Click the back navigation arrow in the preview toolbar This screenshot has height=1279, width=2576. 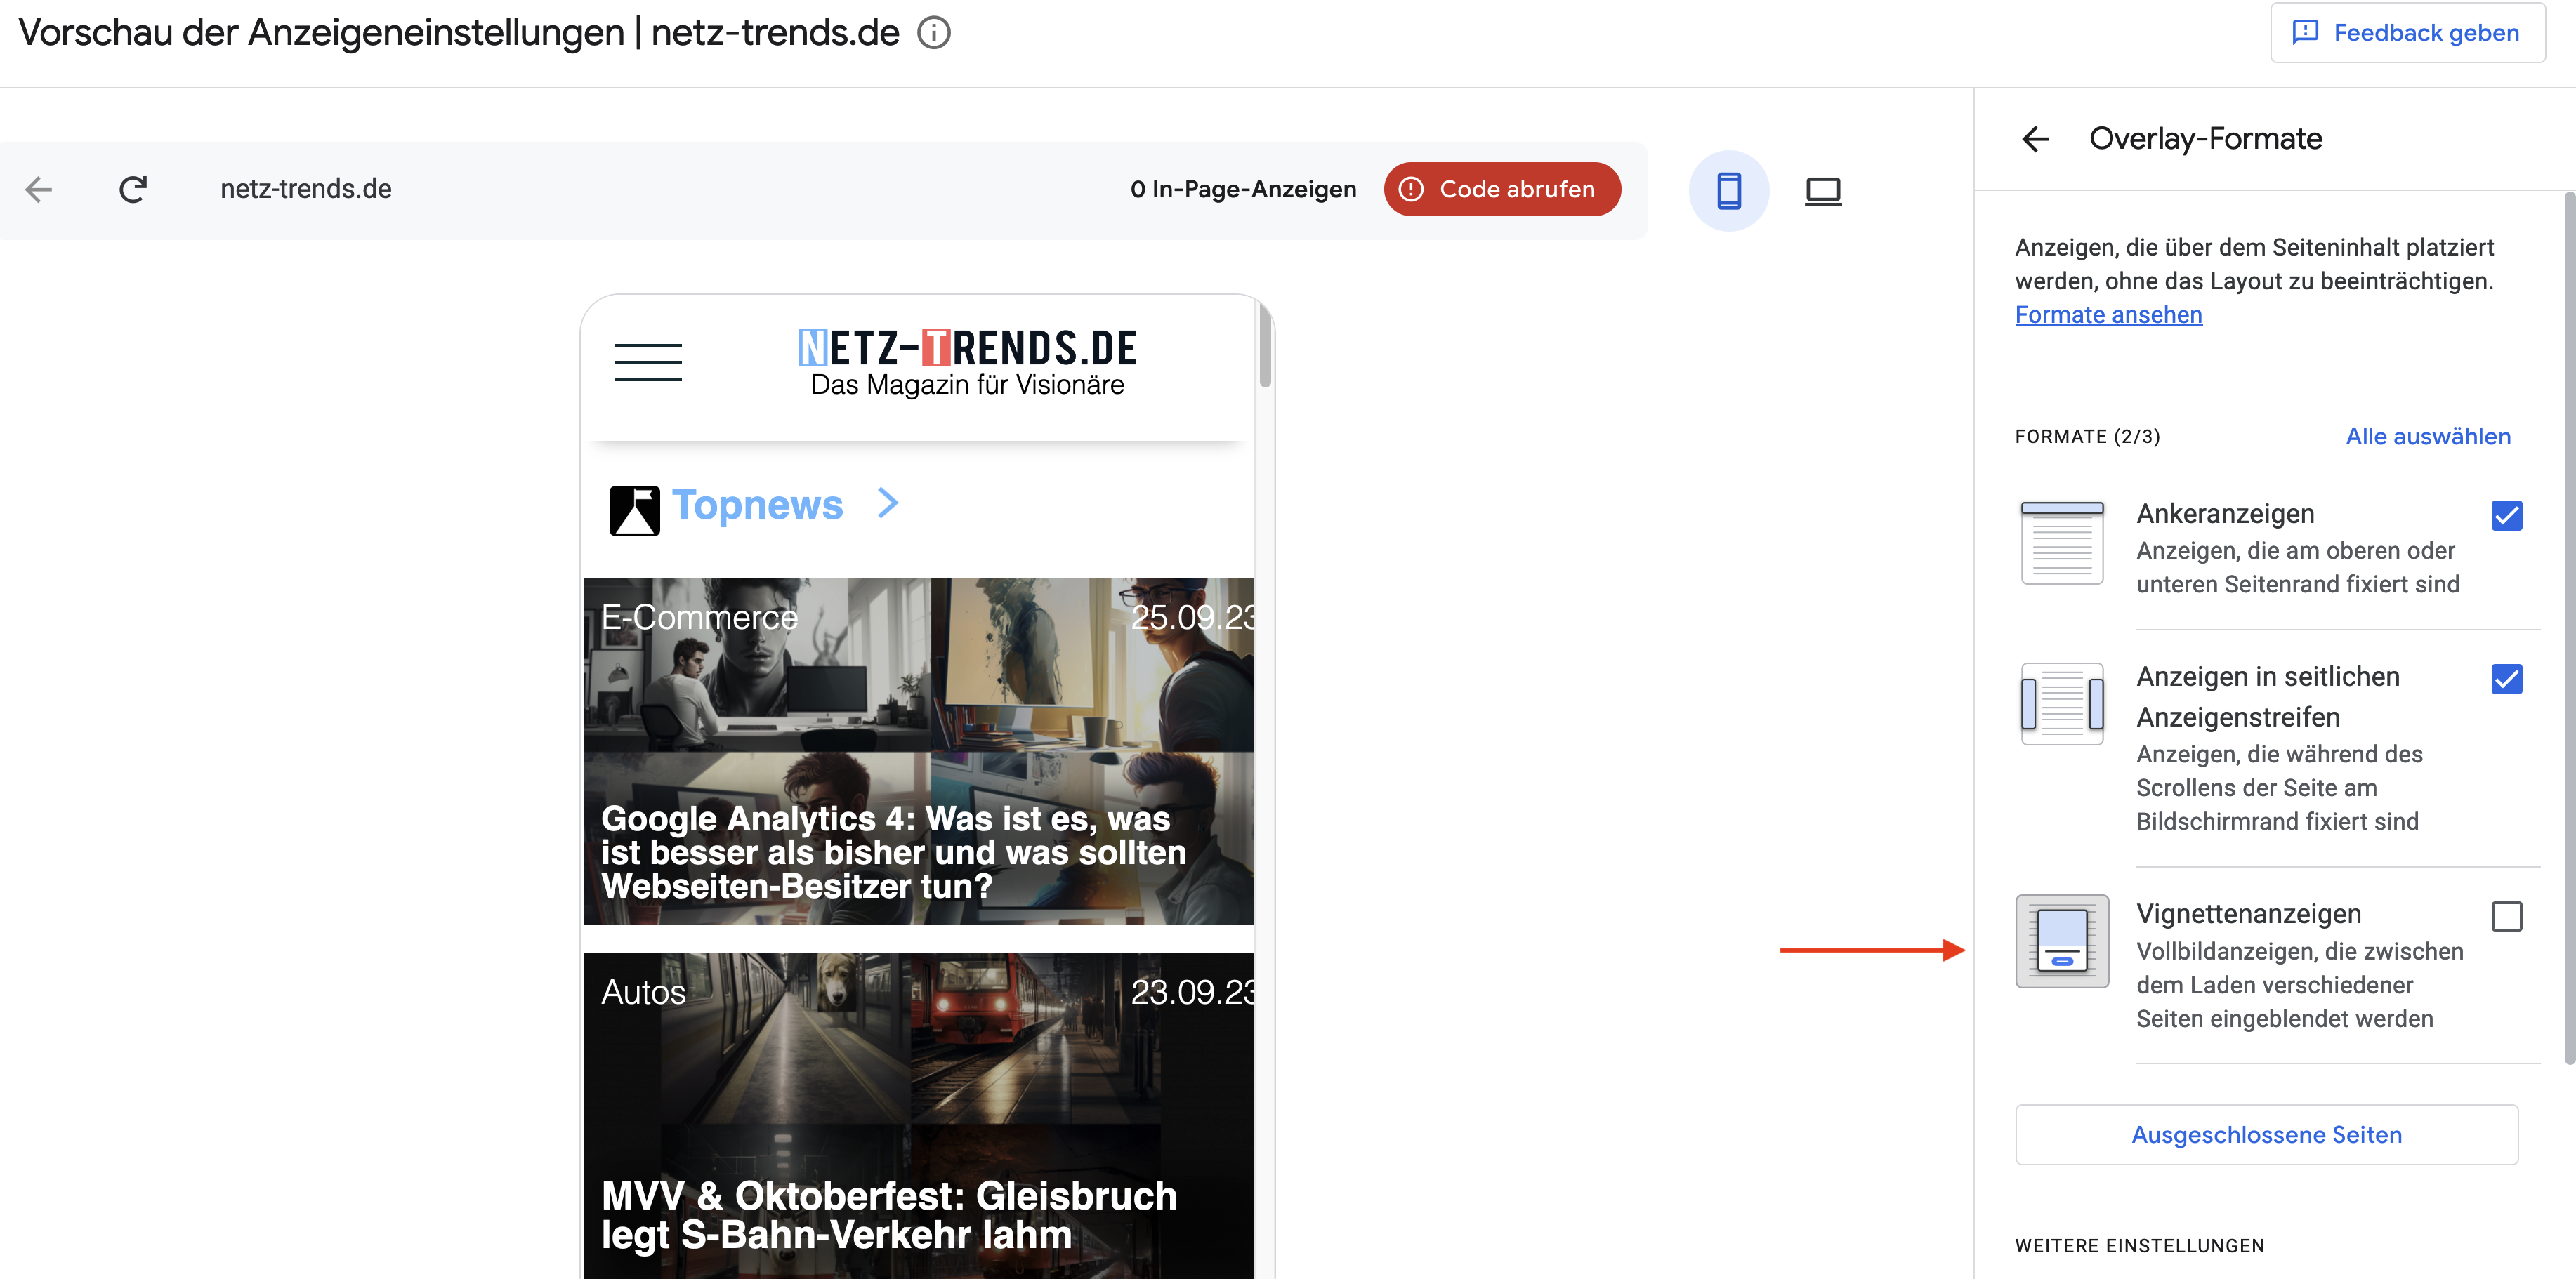click(38, 190)
